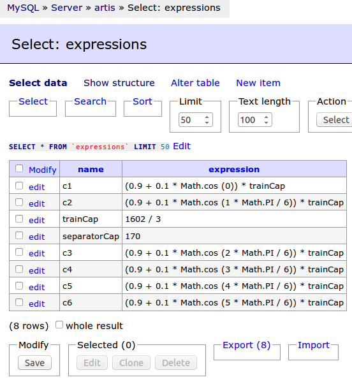Open the Import section

314,345
